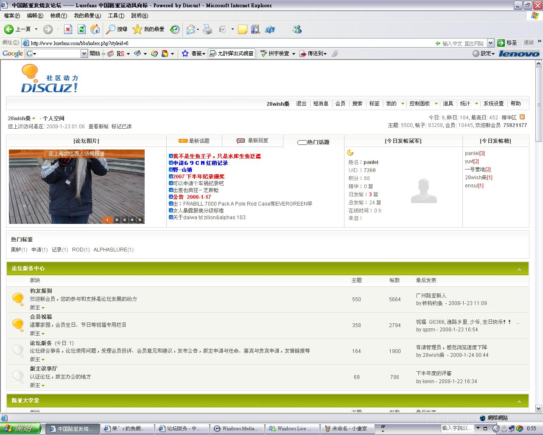The height and width of the screenshot is (435, 543).
Task: Open the browsing History icon
Action: (x=175, y=29)
